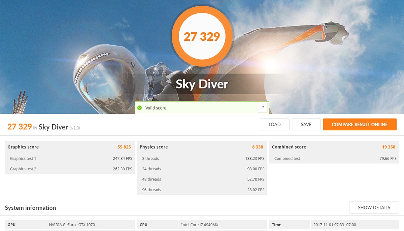The width and height of the screenshot is (404, 231).
Task: Click the Combined test row
Action: click(334, 159)
